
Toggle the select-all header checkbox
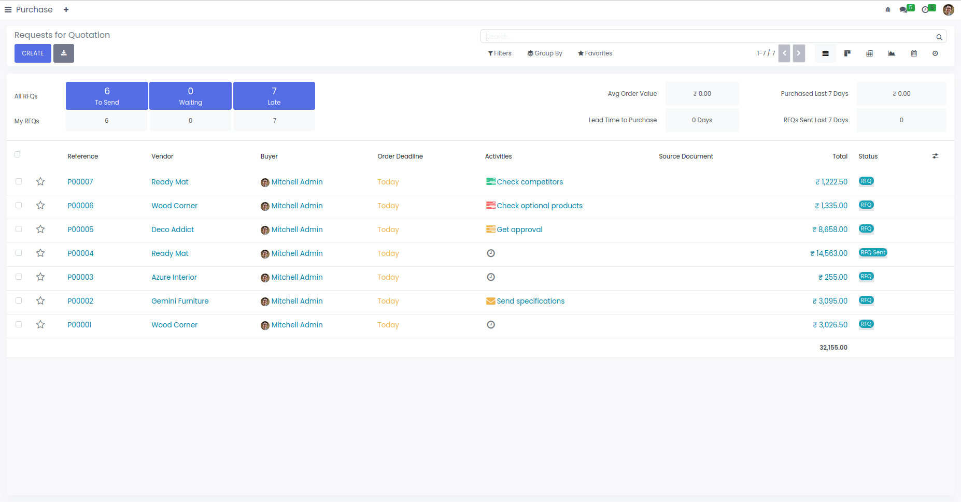click(18, 154)
